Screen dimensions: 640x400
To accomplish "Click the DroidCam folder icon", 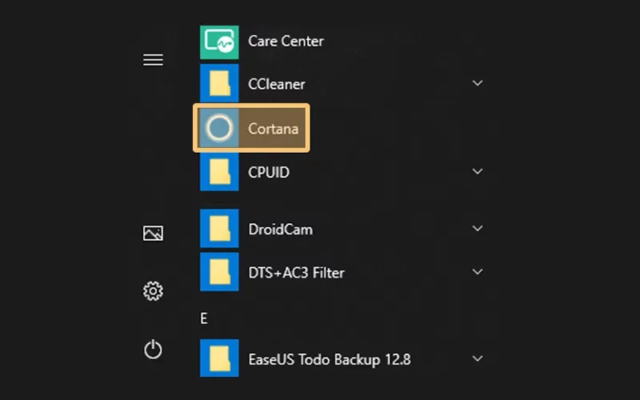I will tap(219, 229).
